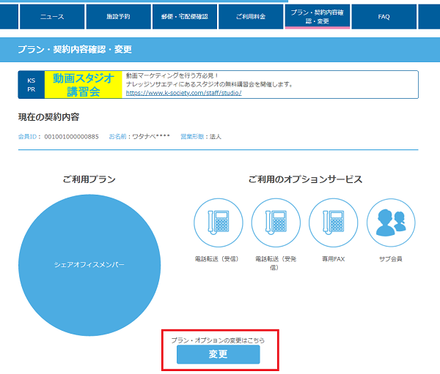Open the ニュース tab
440x374 pixels.
[51, 17]
